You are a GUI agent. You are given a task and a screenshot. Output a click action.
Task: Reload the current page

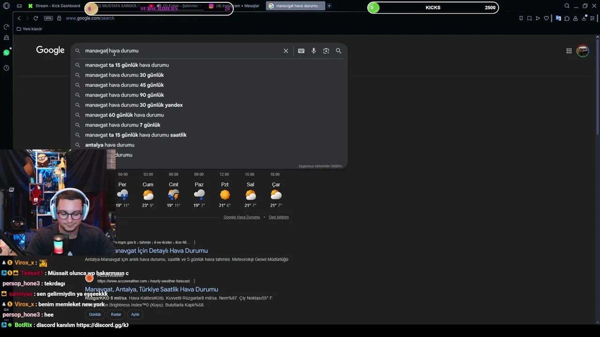tap(36, 18)
